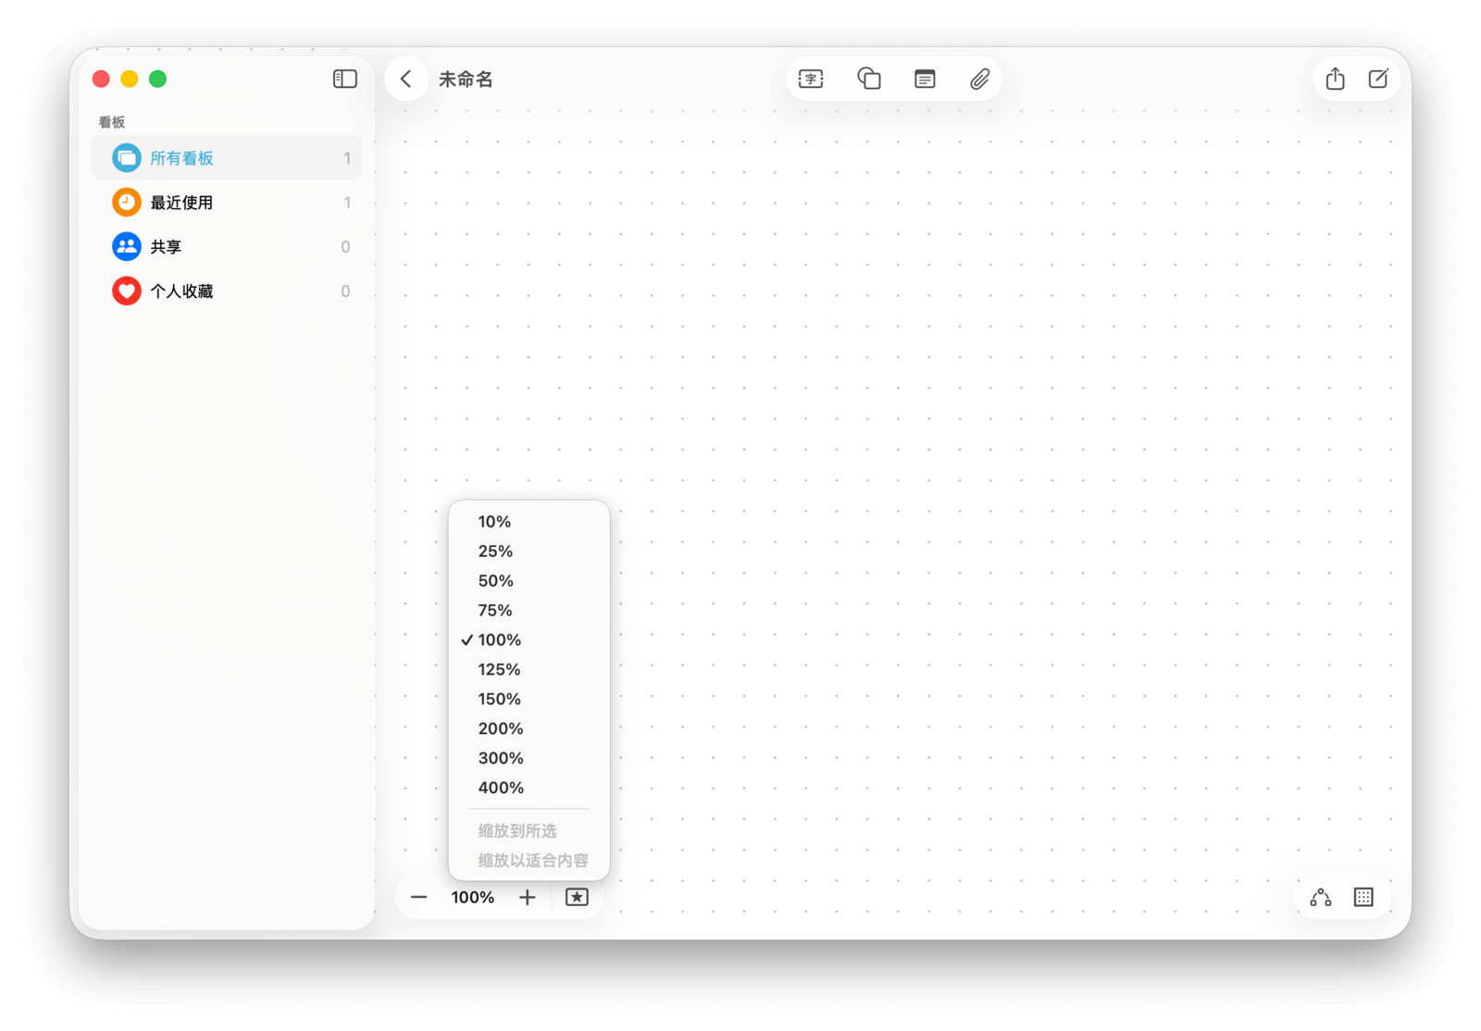Toggle connector lines icon
Image resolution: width=1481 pixels, height=1031 pixels.
(x=1321, y=897)
